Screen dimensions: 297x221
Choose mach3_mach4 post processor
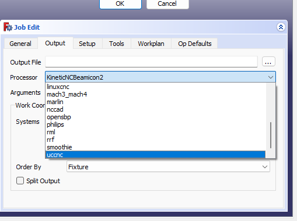click(x=155, y=94)
